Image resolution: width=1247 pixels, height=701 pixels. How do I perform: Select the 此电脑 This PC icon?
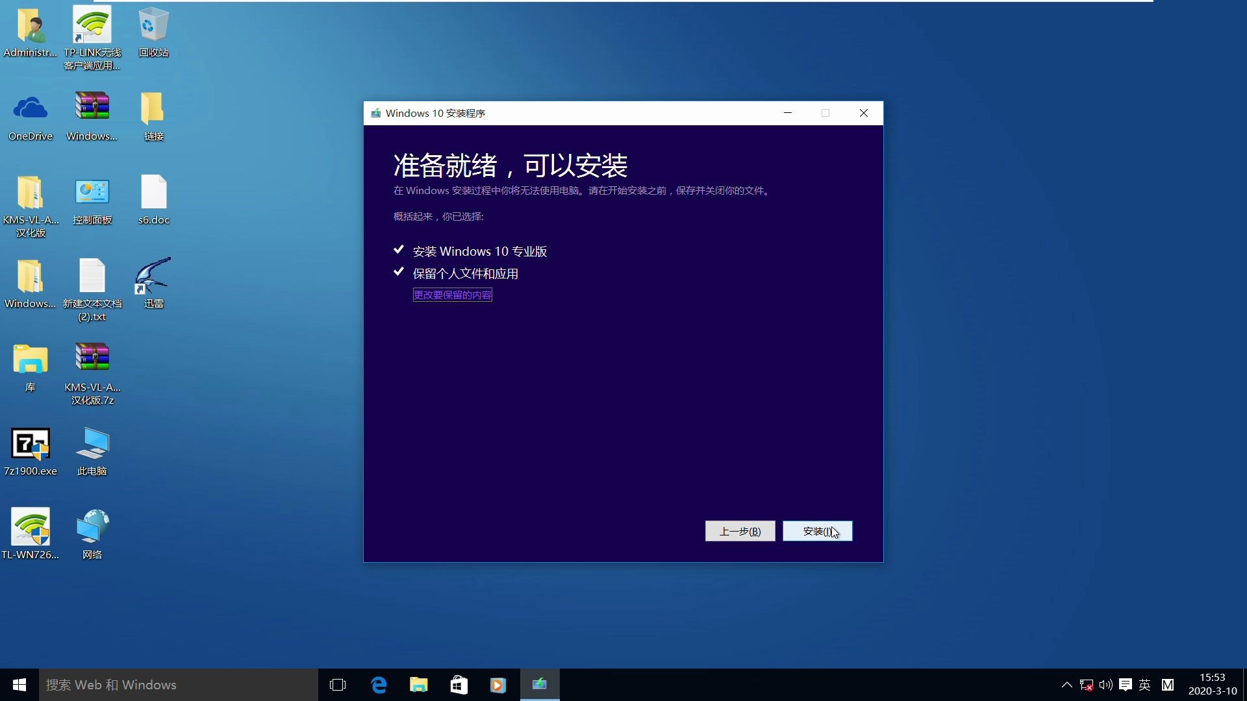(92, 452)
